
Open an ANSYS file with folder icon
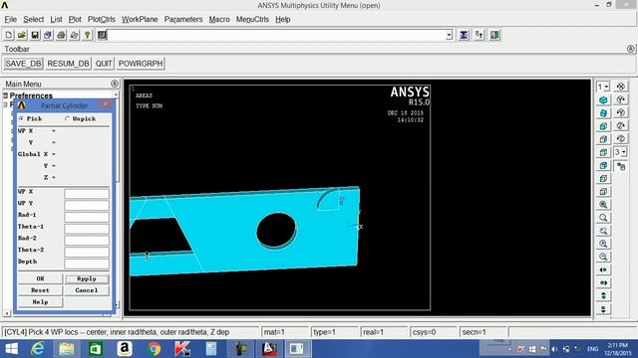click(x=22, y=35)
